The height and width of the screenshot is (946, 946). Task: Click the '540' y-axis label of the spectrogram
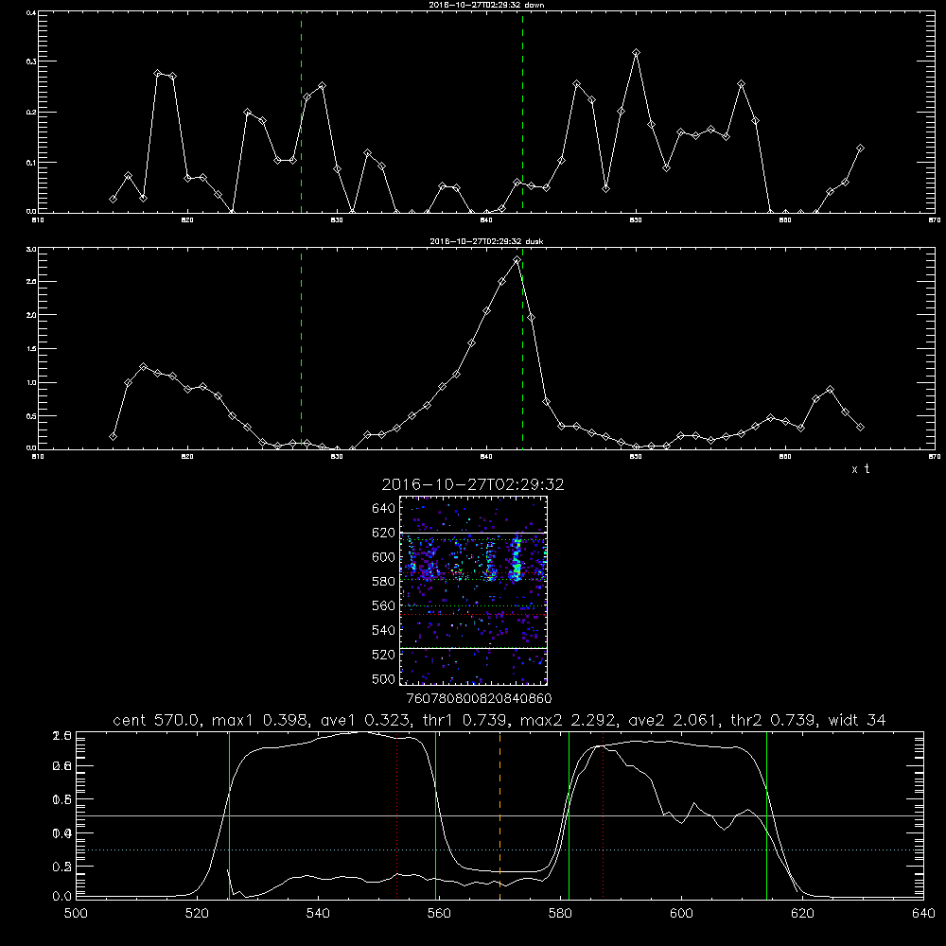(384, 630)
